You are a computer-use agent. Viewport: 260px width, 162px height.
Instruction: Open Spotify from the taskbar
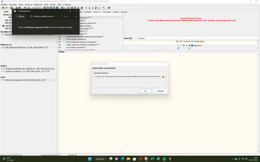pos(164,159)
